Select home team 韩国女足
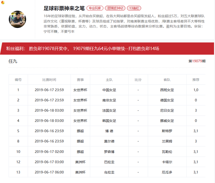Screen dimensions: 215x183 point(109,121)
